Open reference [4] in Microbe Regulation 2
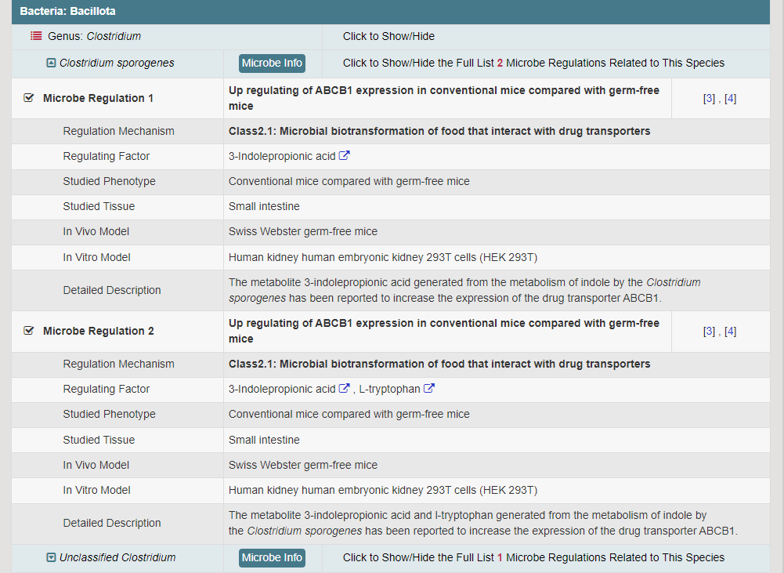784x573 pixels. click(x=730, y=332)
